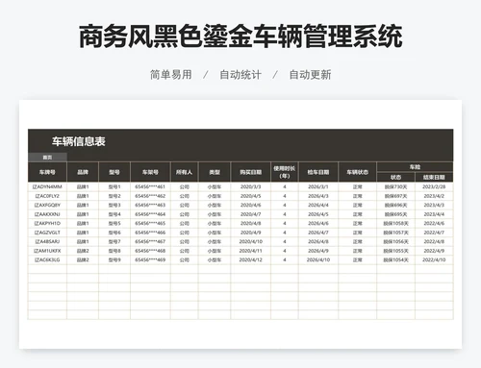Click the 所有人 column header
Screen dimensions: 481x368
(185, 172)
